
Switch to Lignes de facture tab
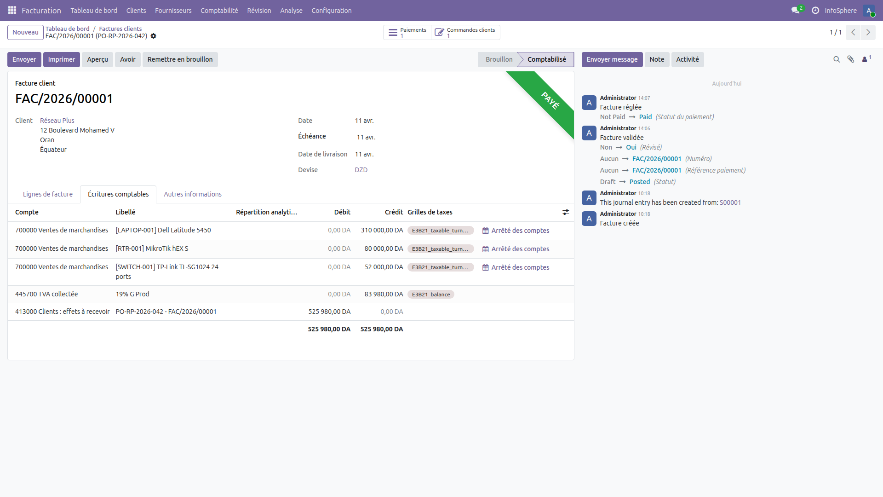48,194
